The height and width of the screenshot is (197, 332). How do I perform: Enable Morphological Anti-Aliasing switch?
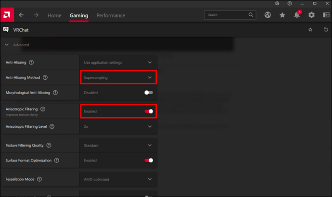coord(149,93)
